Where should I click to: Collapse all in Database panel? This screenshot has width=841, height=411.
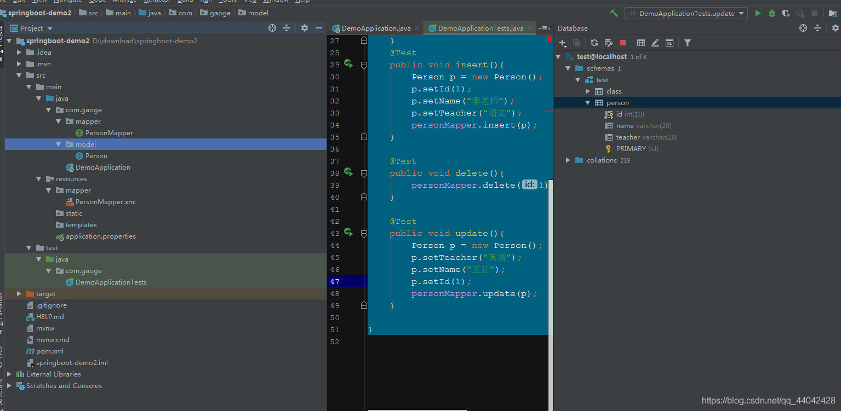(817, 28)
